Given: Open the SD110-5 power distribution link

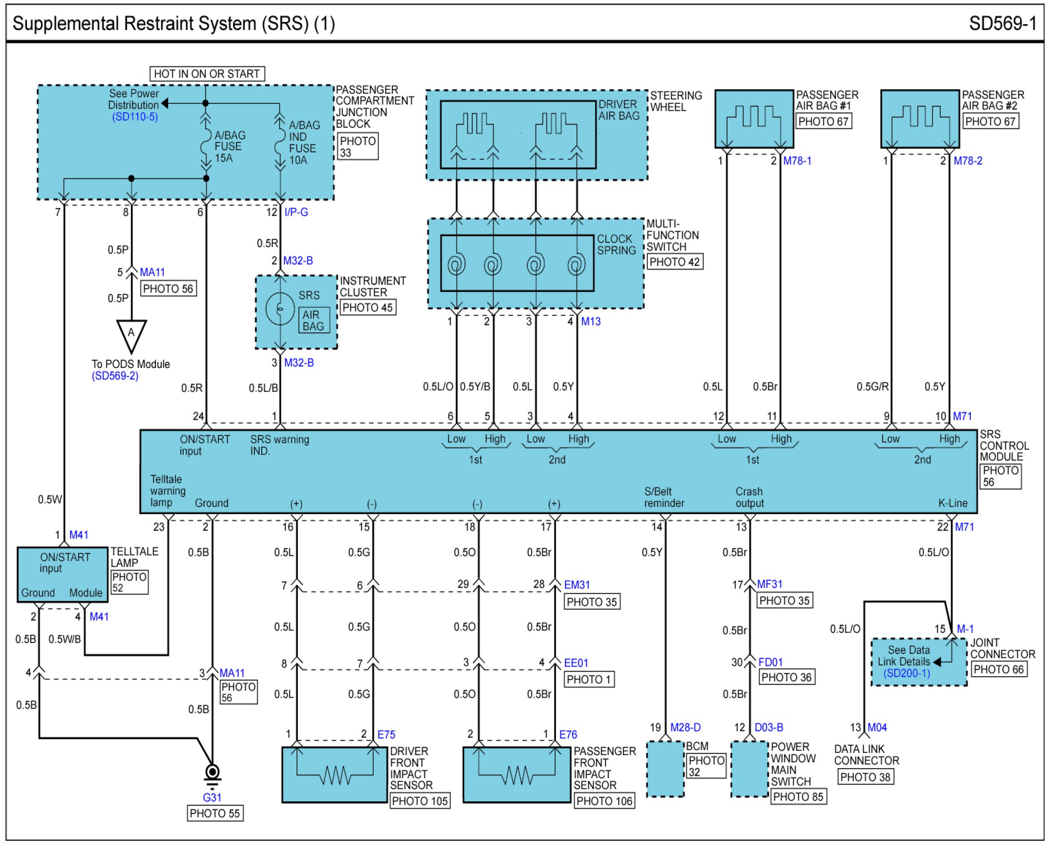Looking at the screenshot, I should point(134,117).
